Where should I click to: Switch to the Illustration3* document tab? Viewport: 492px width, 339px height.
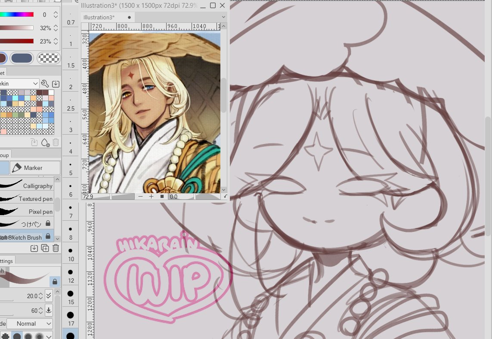click(x=108, y=17)
